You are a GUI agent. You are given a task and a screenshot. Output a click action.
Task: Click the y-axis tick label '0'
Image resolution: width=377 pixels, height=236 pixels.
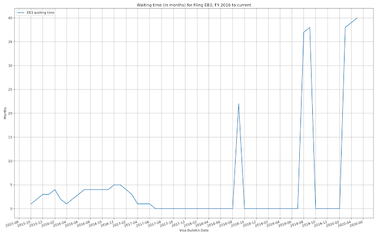[11, 209]
